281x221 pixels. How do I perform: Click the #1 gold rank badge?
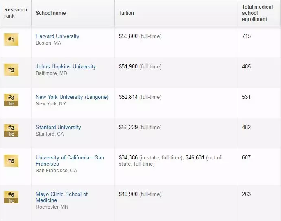(11, 39)
